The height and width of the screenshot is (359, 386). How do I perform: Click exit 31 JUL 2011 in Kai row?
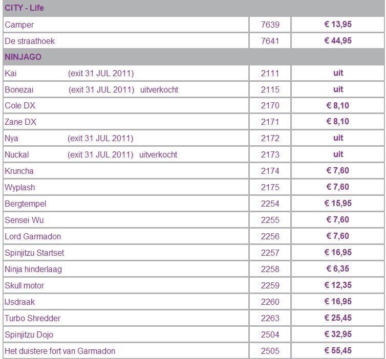[101, 73]
